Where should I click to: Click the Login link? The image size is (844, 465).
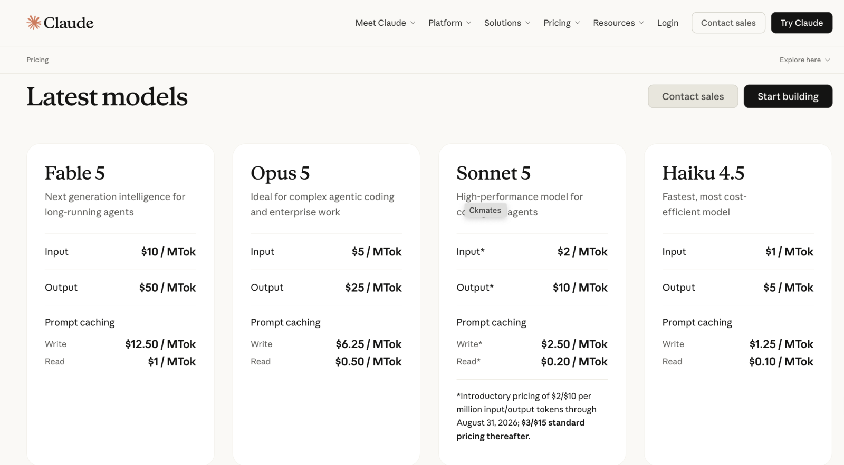pos(668,23)
